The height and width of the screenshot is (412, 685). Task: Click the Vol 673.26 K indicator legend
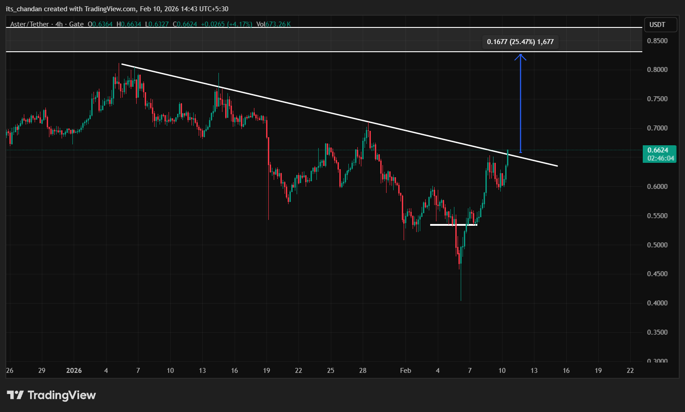click(x=273, y=24)
